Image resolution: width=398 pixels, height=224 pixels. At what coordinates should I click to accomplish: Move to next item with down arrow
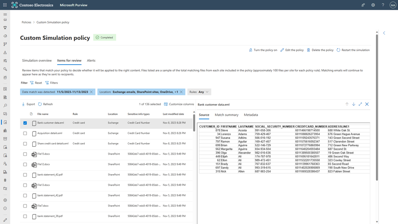pyautogui.click(x=354, y=104)
